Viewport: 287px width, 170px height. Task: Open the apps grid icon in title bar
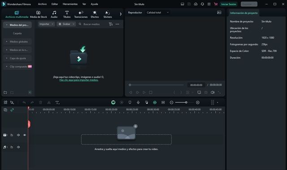tap(209, 4)
